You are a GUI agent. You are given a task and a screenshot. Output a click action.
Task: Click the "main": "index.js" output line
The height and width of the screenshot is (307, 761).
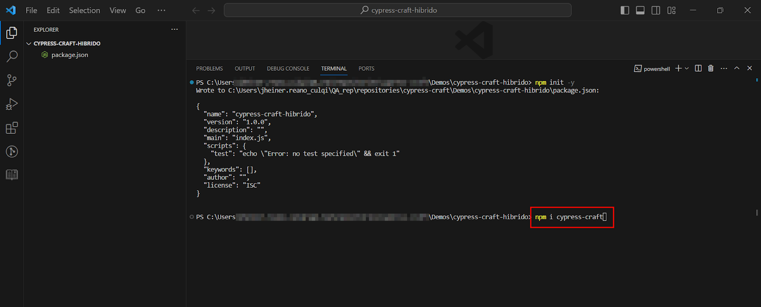(237, 138)
